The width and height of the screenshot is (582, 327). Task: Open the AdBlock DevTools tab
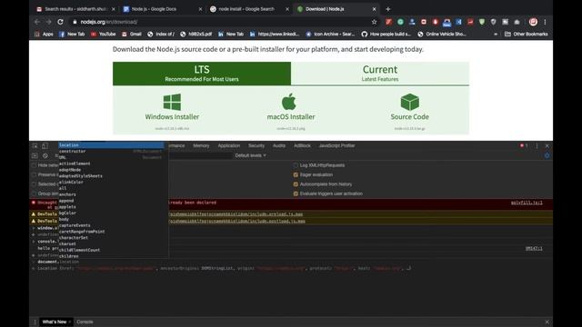pos(302,145)
